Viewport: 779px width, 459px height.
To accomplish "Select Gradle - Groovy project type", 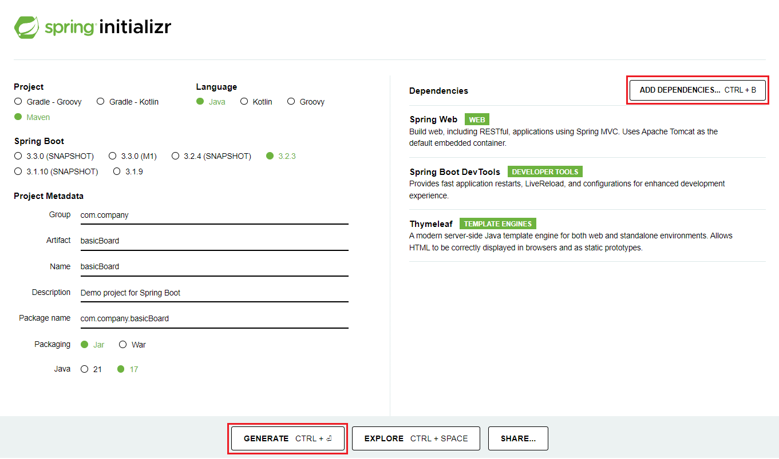I will [48, 102].
